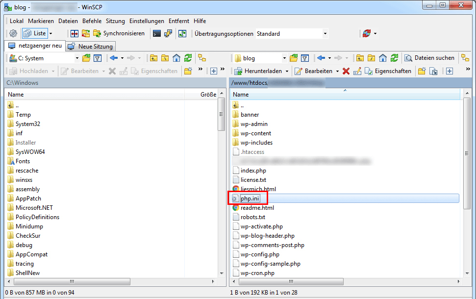476x299 pixels.
Task: Open the Sitzung menu
Action: 115,21
